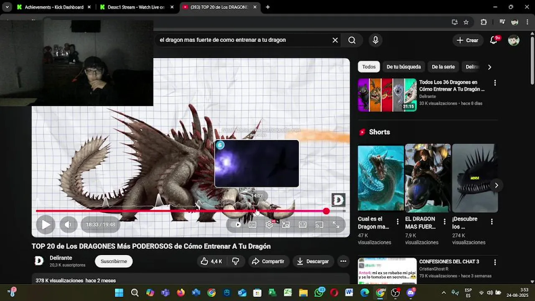Switch to miniplayer mode

coord(286,224)
